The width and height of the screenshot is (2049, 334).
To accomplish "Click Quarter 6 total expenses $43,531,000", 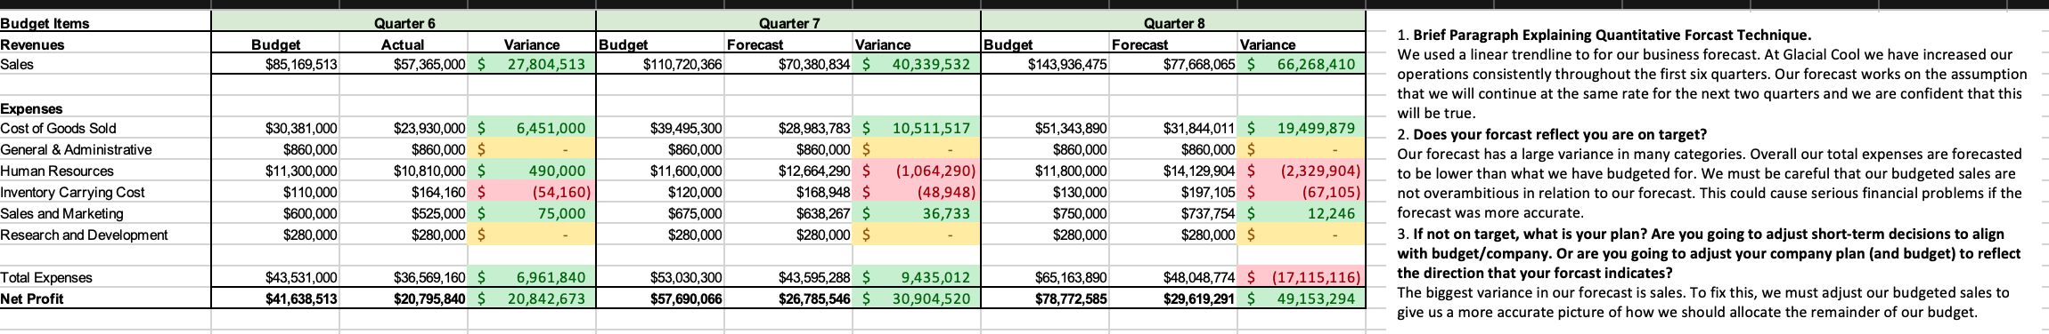I will [x=276, y=278].
